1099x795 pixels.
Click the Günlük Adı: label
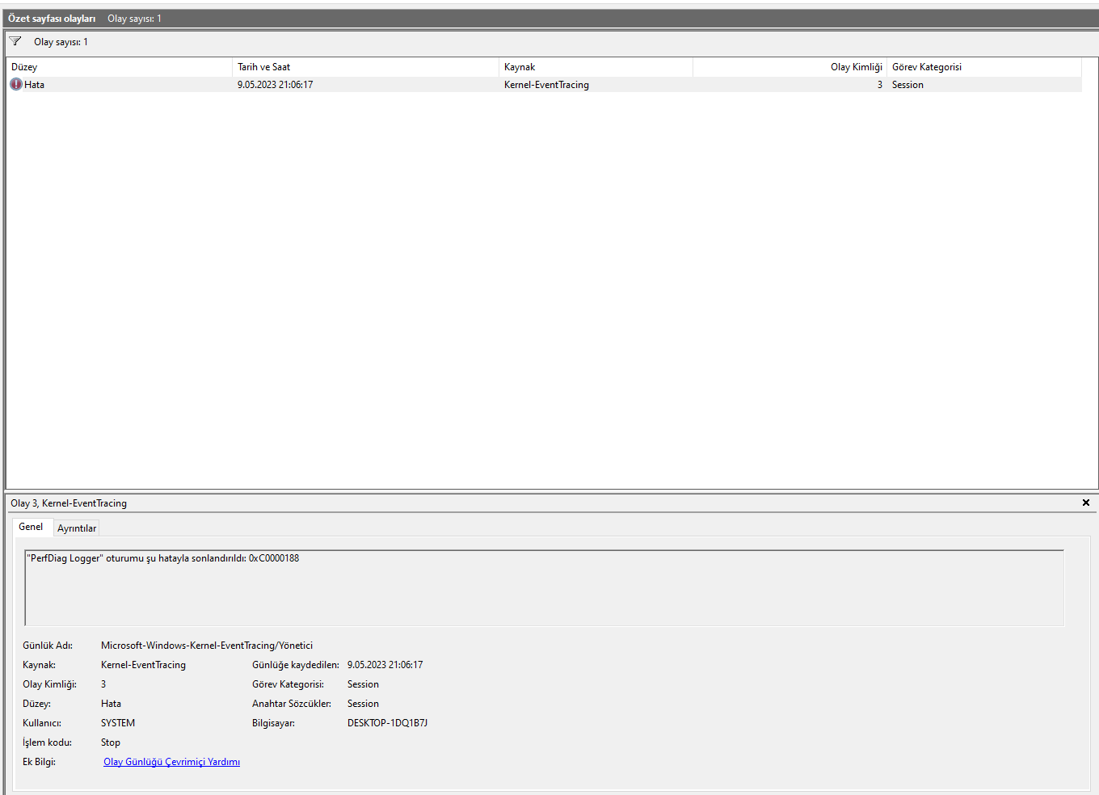coord(48,646)
